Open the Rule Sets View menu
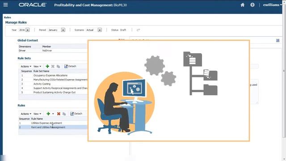Image resolution: width=286 pixels, height=161 pixels. click(x=37, y=67)
